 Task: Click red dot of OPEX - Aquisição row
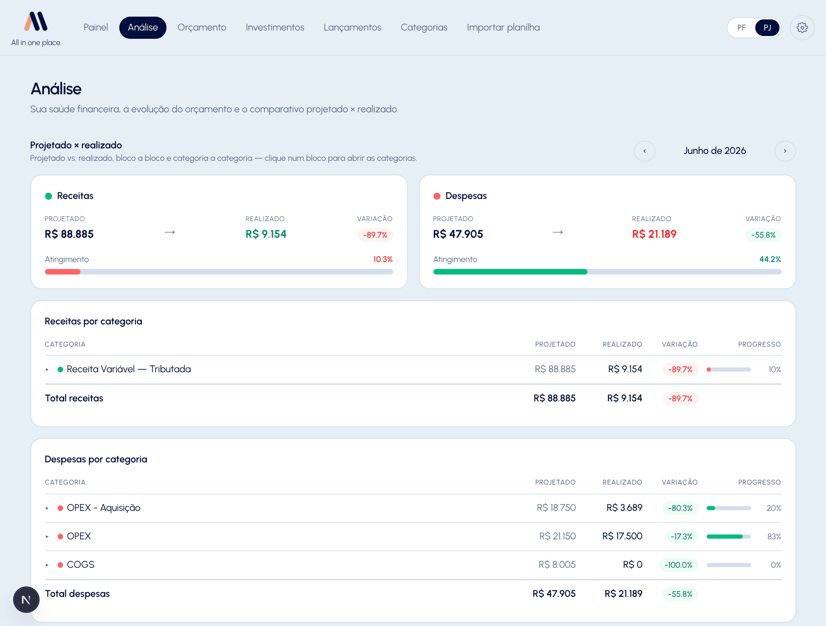click(x=60, y=508)
